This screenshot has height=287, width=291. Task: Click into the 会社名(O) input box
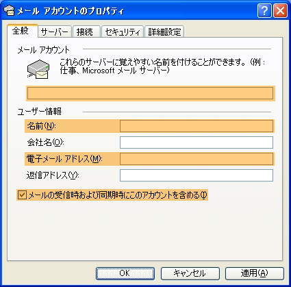tap(197, 142)
